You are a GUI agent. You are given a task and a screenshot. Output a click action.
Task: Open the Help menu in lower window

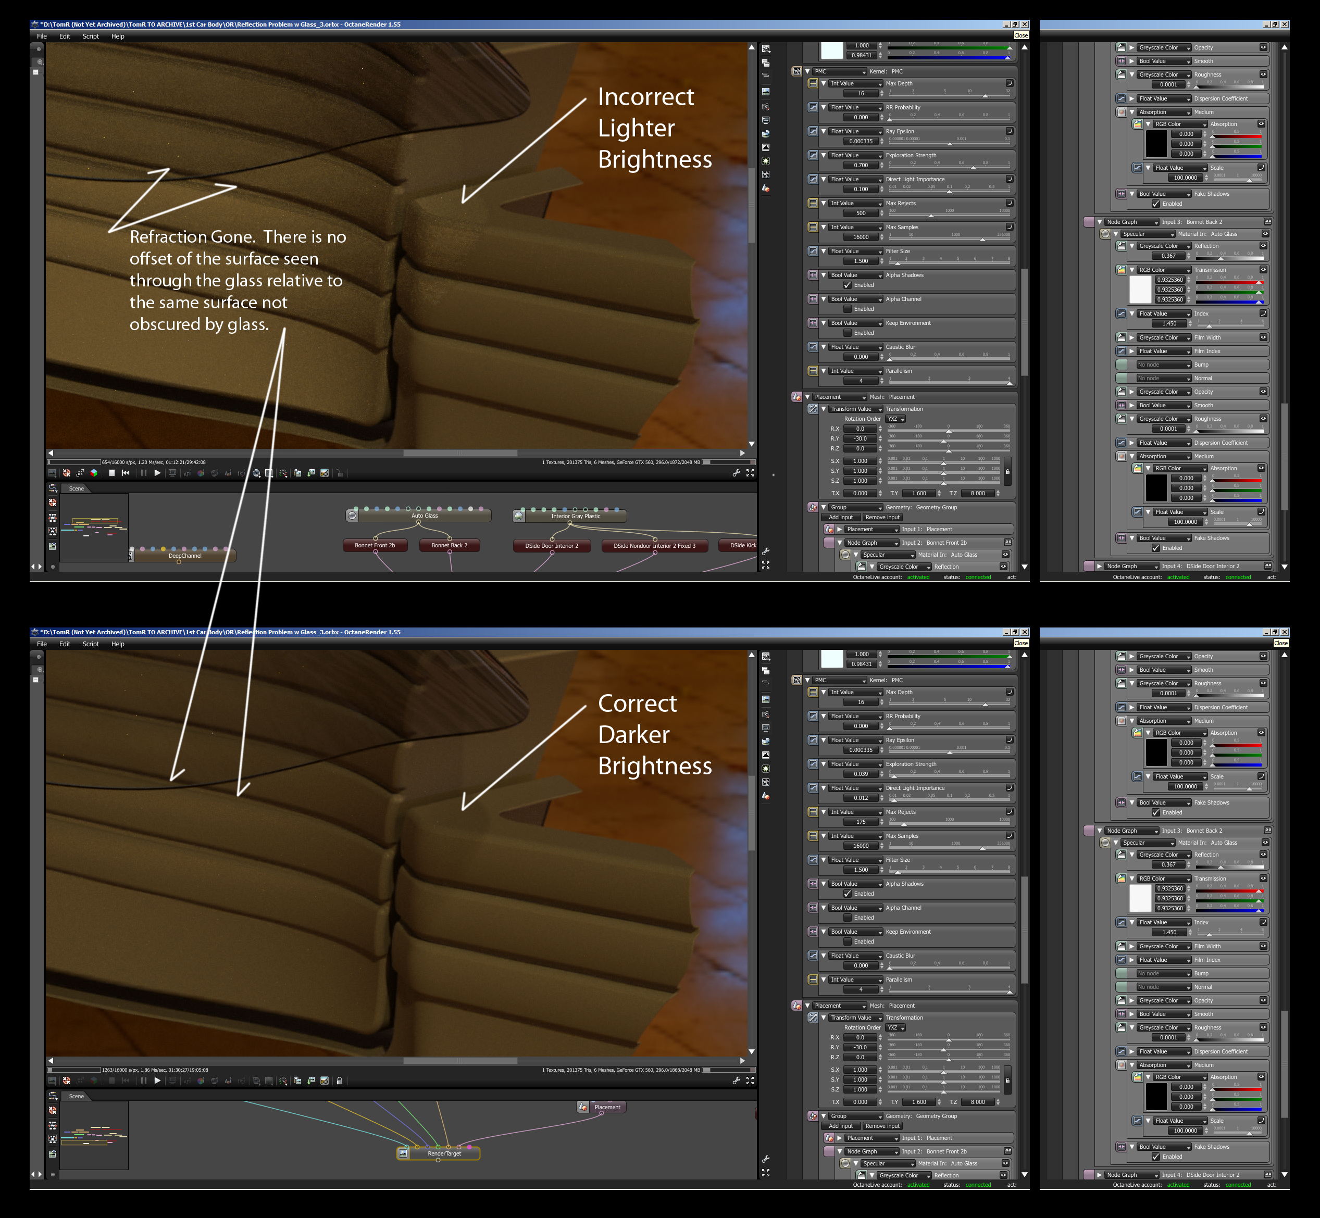pos(117,644)
